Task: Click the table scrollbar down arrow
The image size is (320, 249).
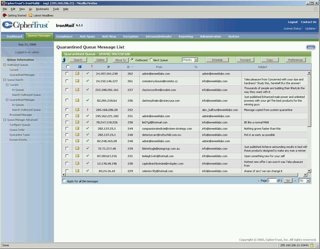Action: [x=309, y=171]
